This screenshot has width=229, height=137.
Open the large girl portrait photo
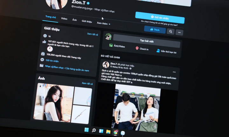[x=54, y=102]
